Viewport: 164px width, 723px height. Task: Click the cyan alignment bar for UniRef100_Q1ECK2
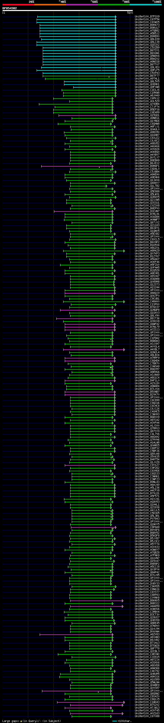click(x=76, y=45)
